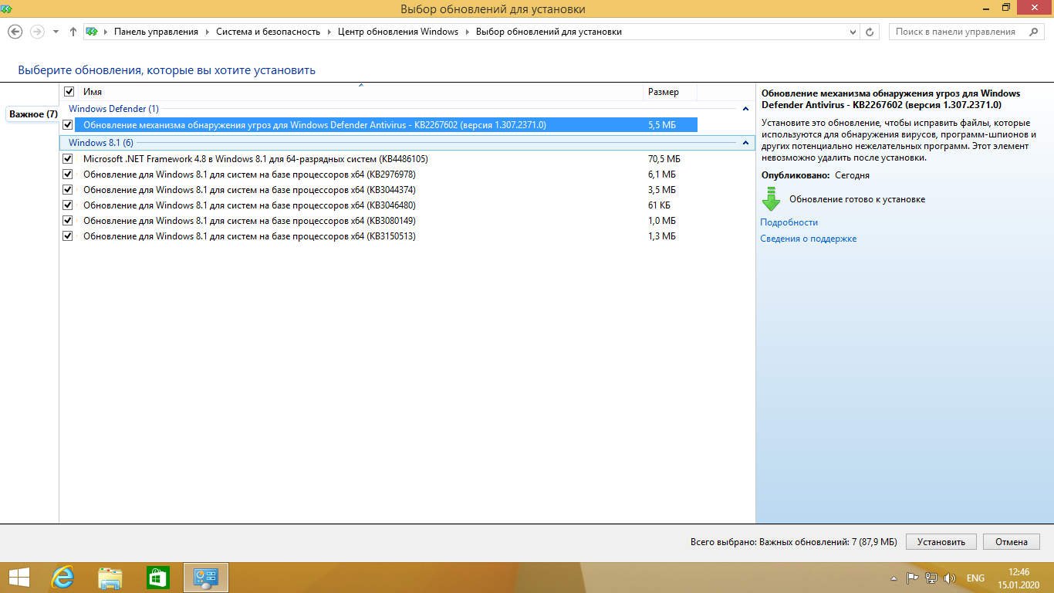Click the window title bar system icon

[6, 8]
